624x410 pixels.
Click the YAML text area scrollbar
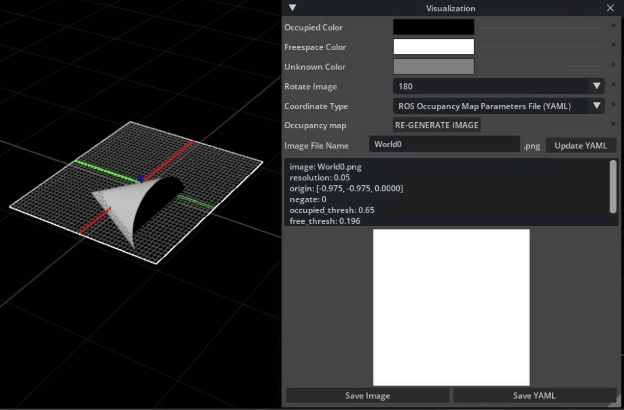click(x=613, y=187)
